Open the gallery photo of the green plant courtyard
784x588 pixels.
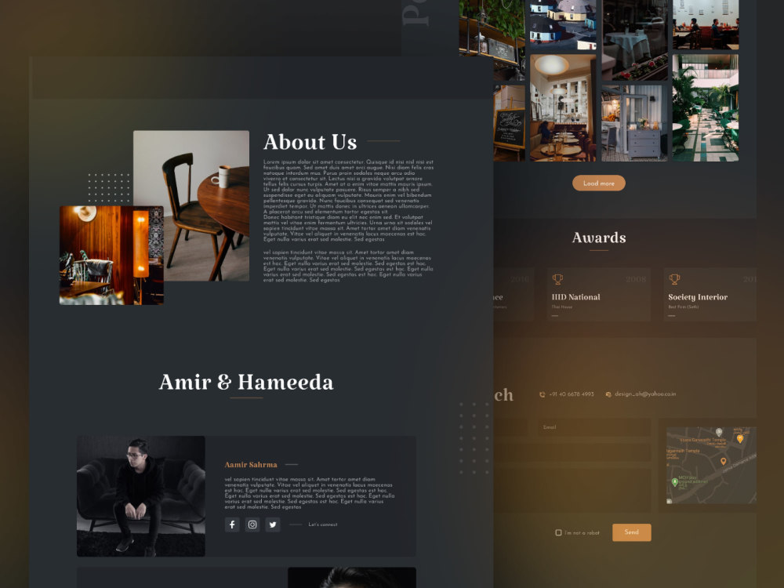coord(706,107)
